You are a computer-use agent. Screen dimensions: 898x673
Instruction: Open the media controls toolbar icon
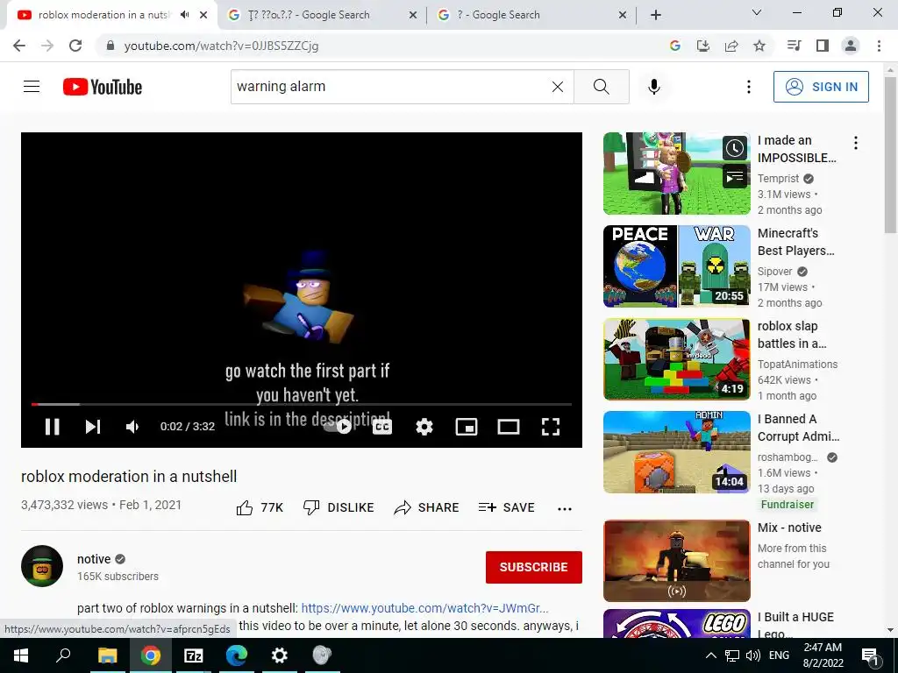pyautogui.click(x=794, y=46)
